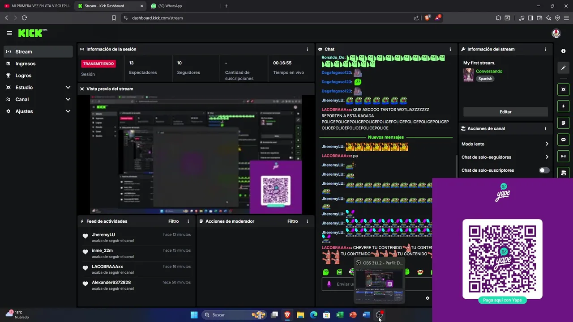
Task: Open File Explorer from the taskbar
Action: (300, 315)
